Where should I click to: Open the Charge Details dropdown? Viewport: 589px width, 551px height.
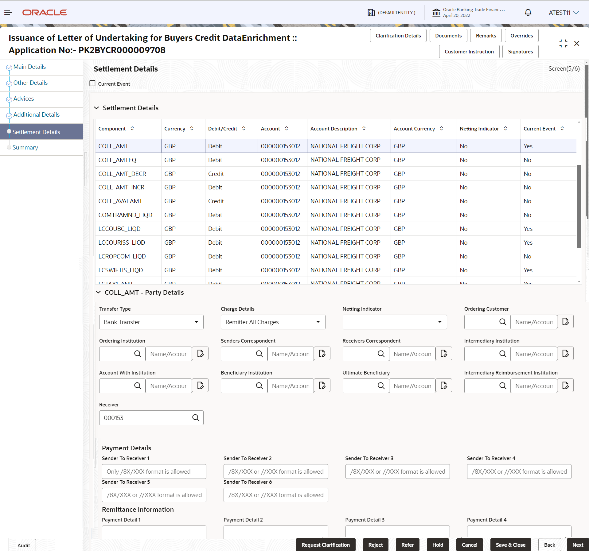[273, 322]
